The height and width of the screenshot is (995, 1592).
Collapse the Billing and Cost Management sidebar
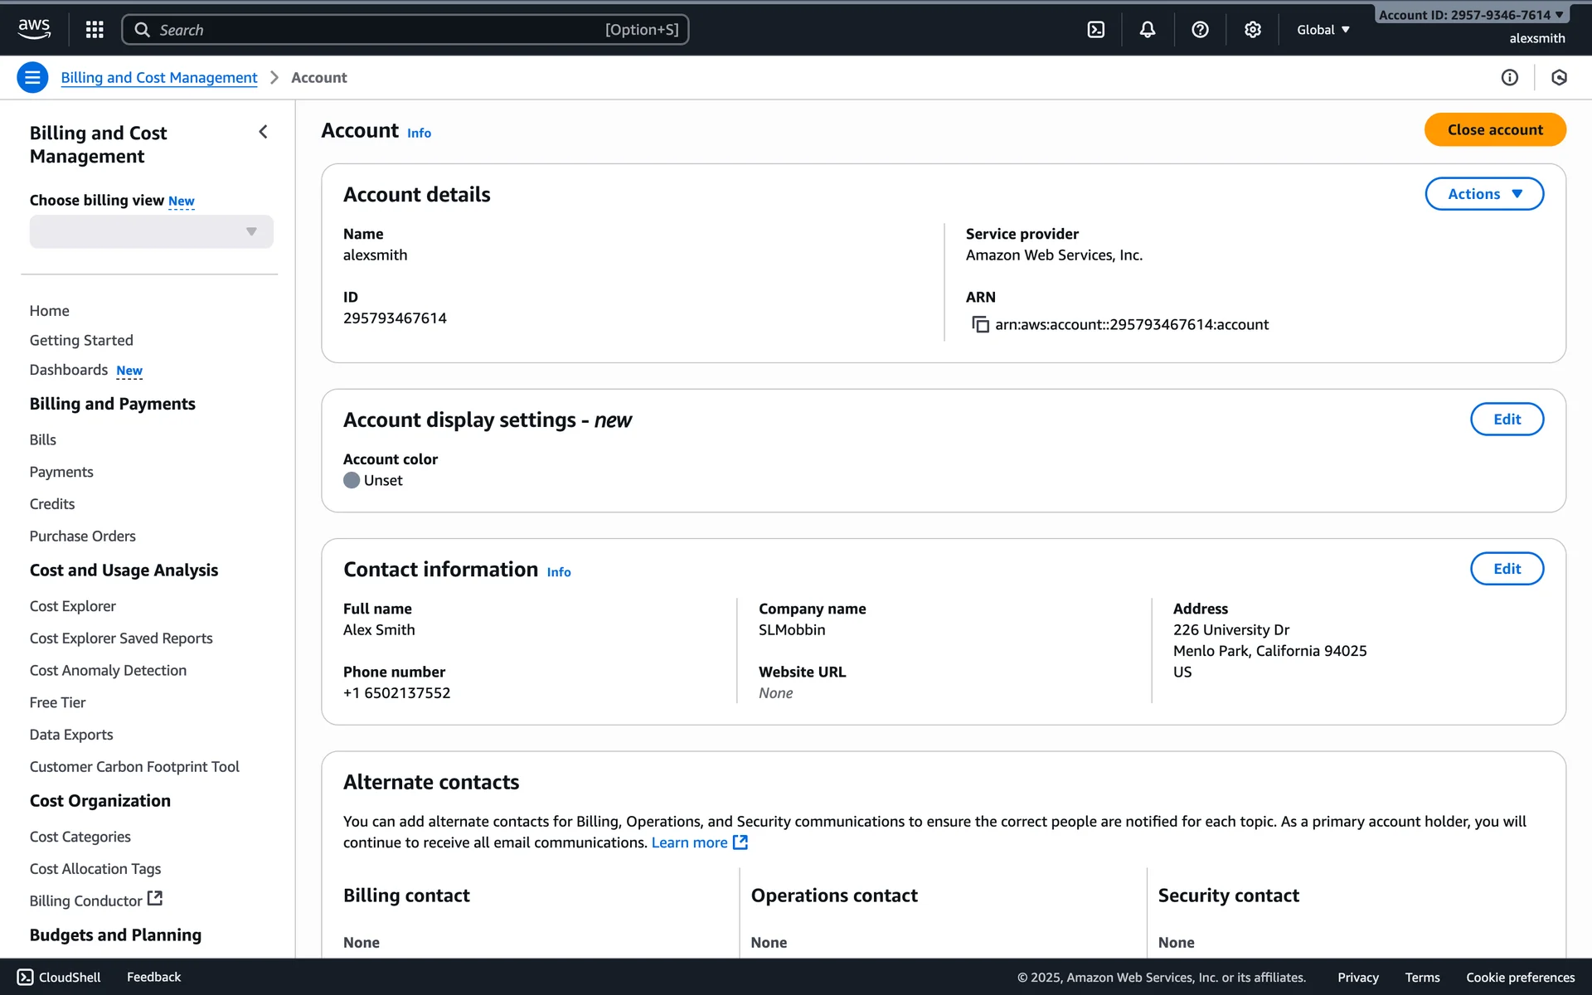[x=263, y=132]
